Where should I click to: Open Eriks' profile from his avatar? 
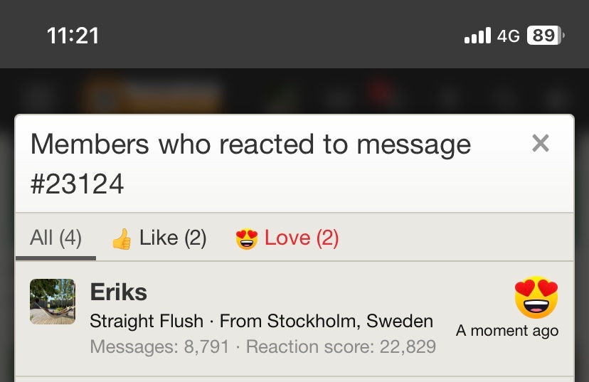tap(53, 301)
